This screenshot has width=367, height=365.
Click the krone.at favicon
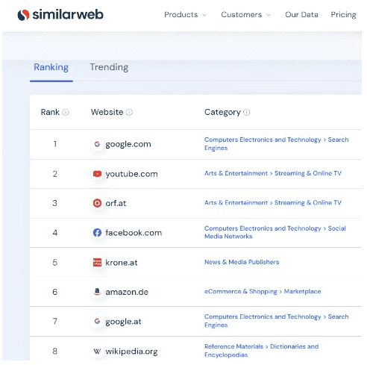coord(97,262)
